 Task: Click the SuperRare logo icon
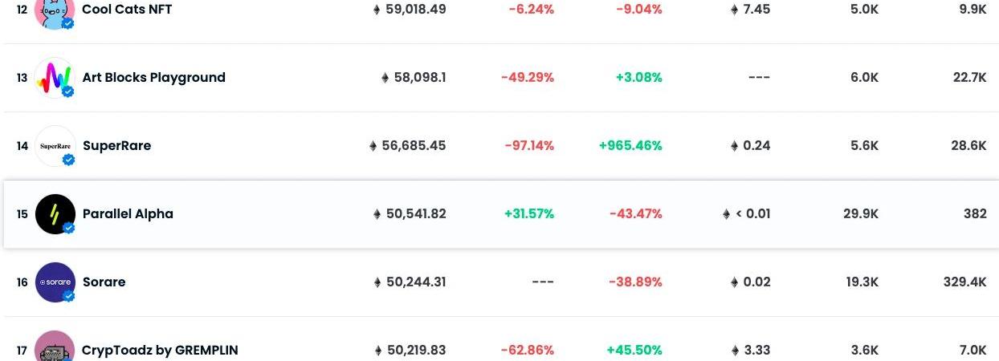[x=55, y=146]
